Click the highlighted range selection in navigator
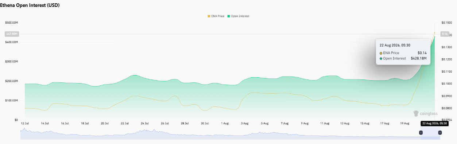Screen dimensions: 457x144 (x=430, y=133)
